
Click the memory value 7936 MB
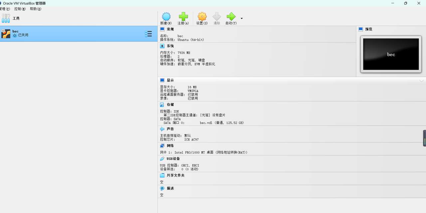pyautogui.click(x=184, y=53)
